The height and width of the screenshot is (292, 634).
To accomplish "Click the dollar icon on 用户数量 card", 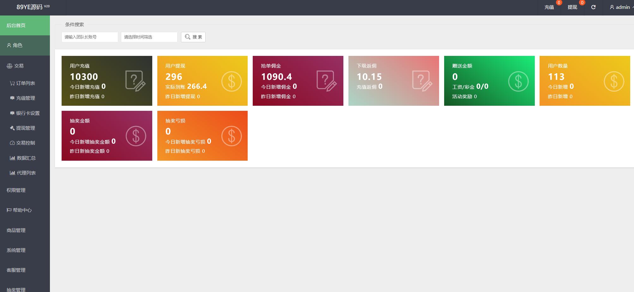I will [x=614, y=81].
